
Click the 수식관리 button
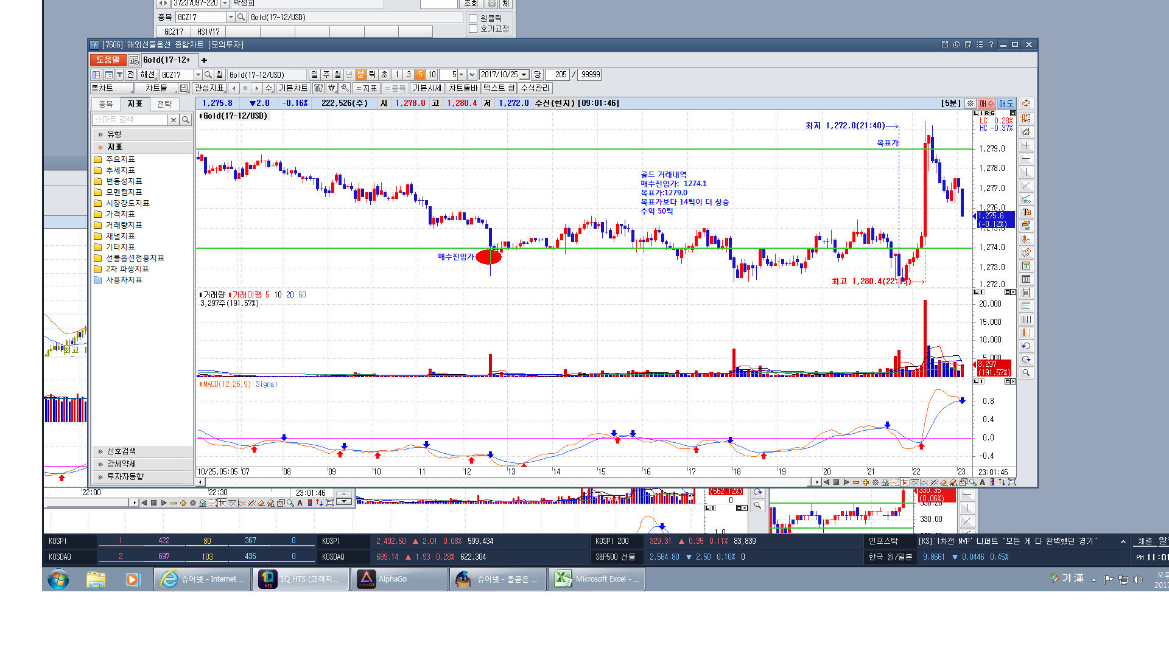point(535,88)
